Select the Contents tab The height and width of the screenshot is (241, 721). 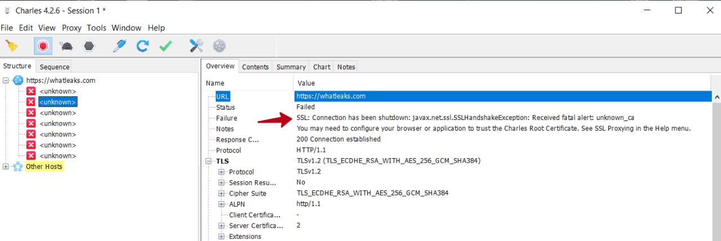click(256, 66)
